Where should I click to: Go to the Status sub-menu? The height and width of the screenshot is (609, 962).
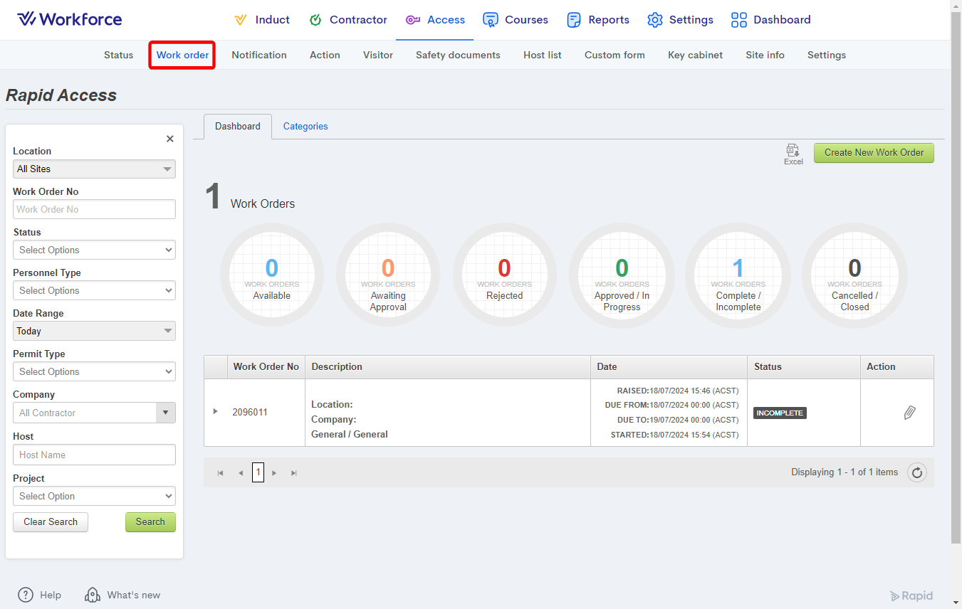coord(118,55)
